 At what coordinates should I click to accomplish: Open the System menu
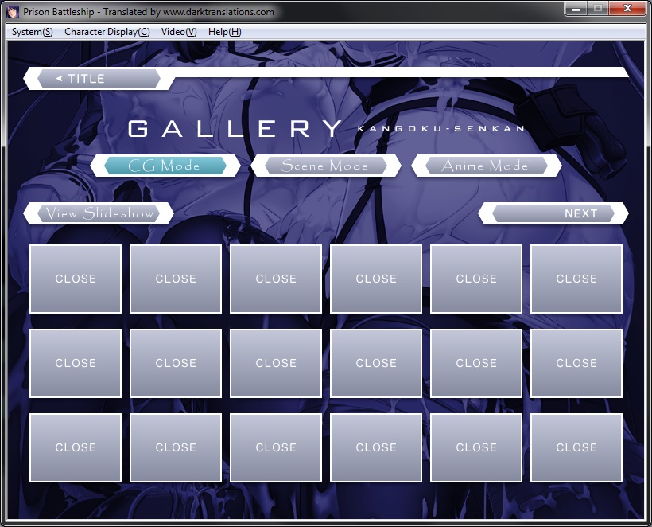coord(32,32)
